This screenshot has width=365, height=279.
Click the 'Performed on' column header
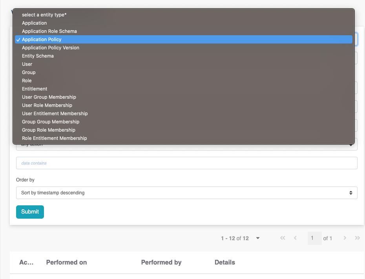pyautogui.click(x=66, y=262)
